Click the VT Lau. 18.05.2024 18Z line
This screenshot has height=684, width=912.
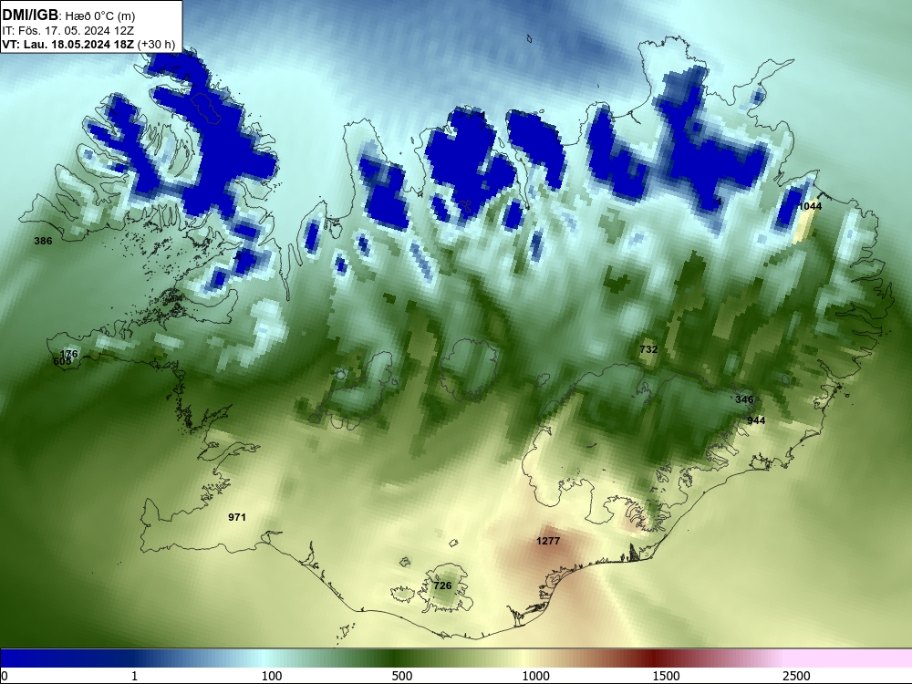tap(88, 44)
